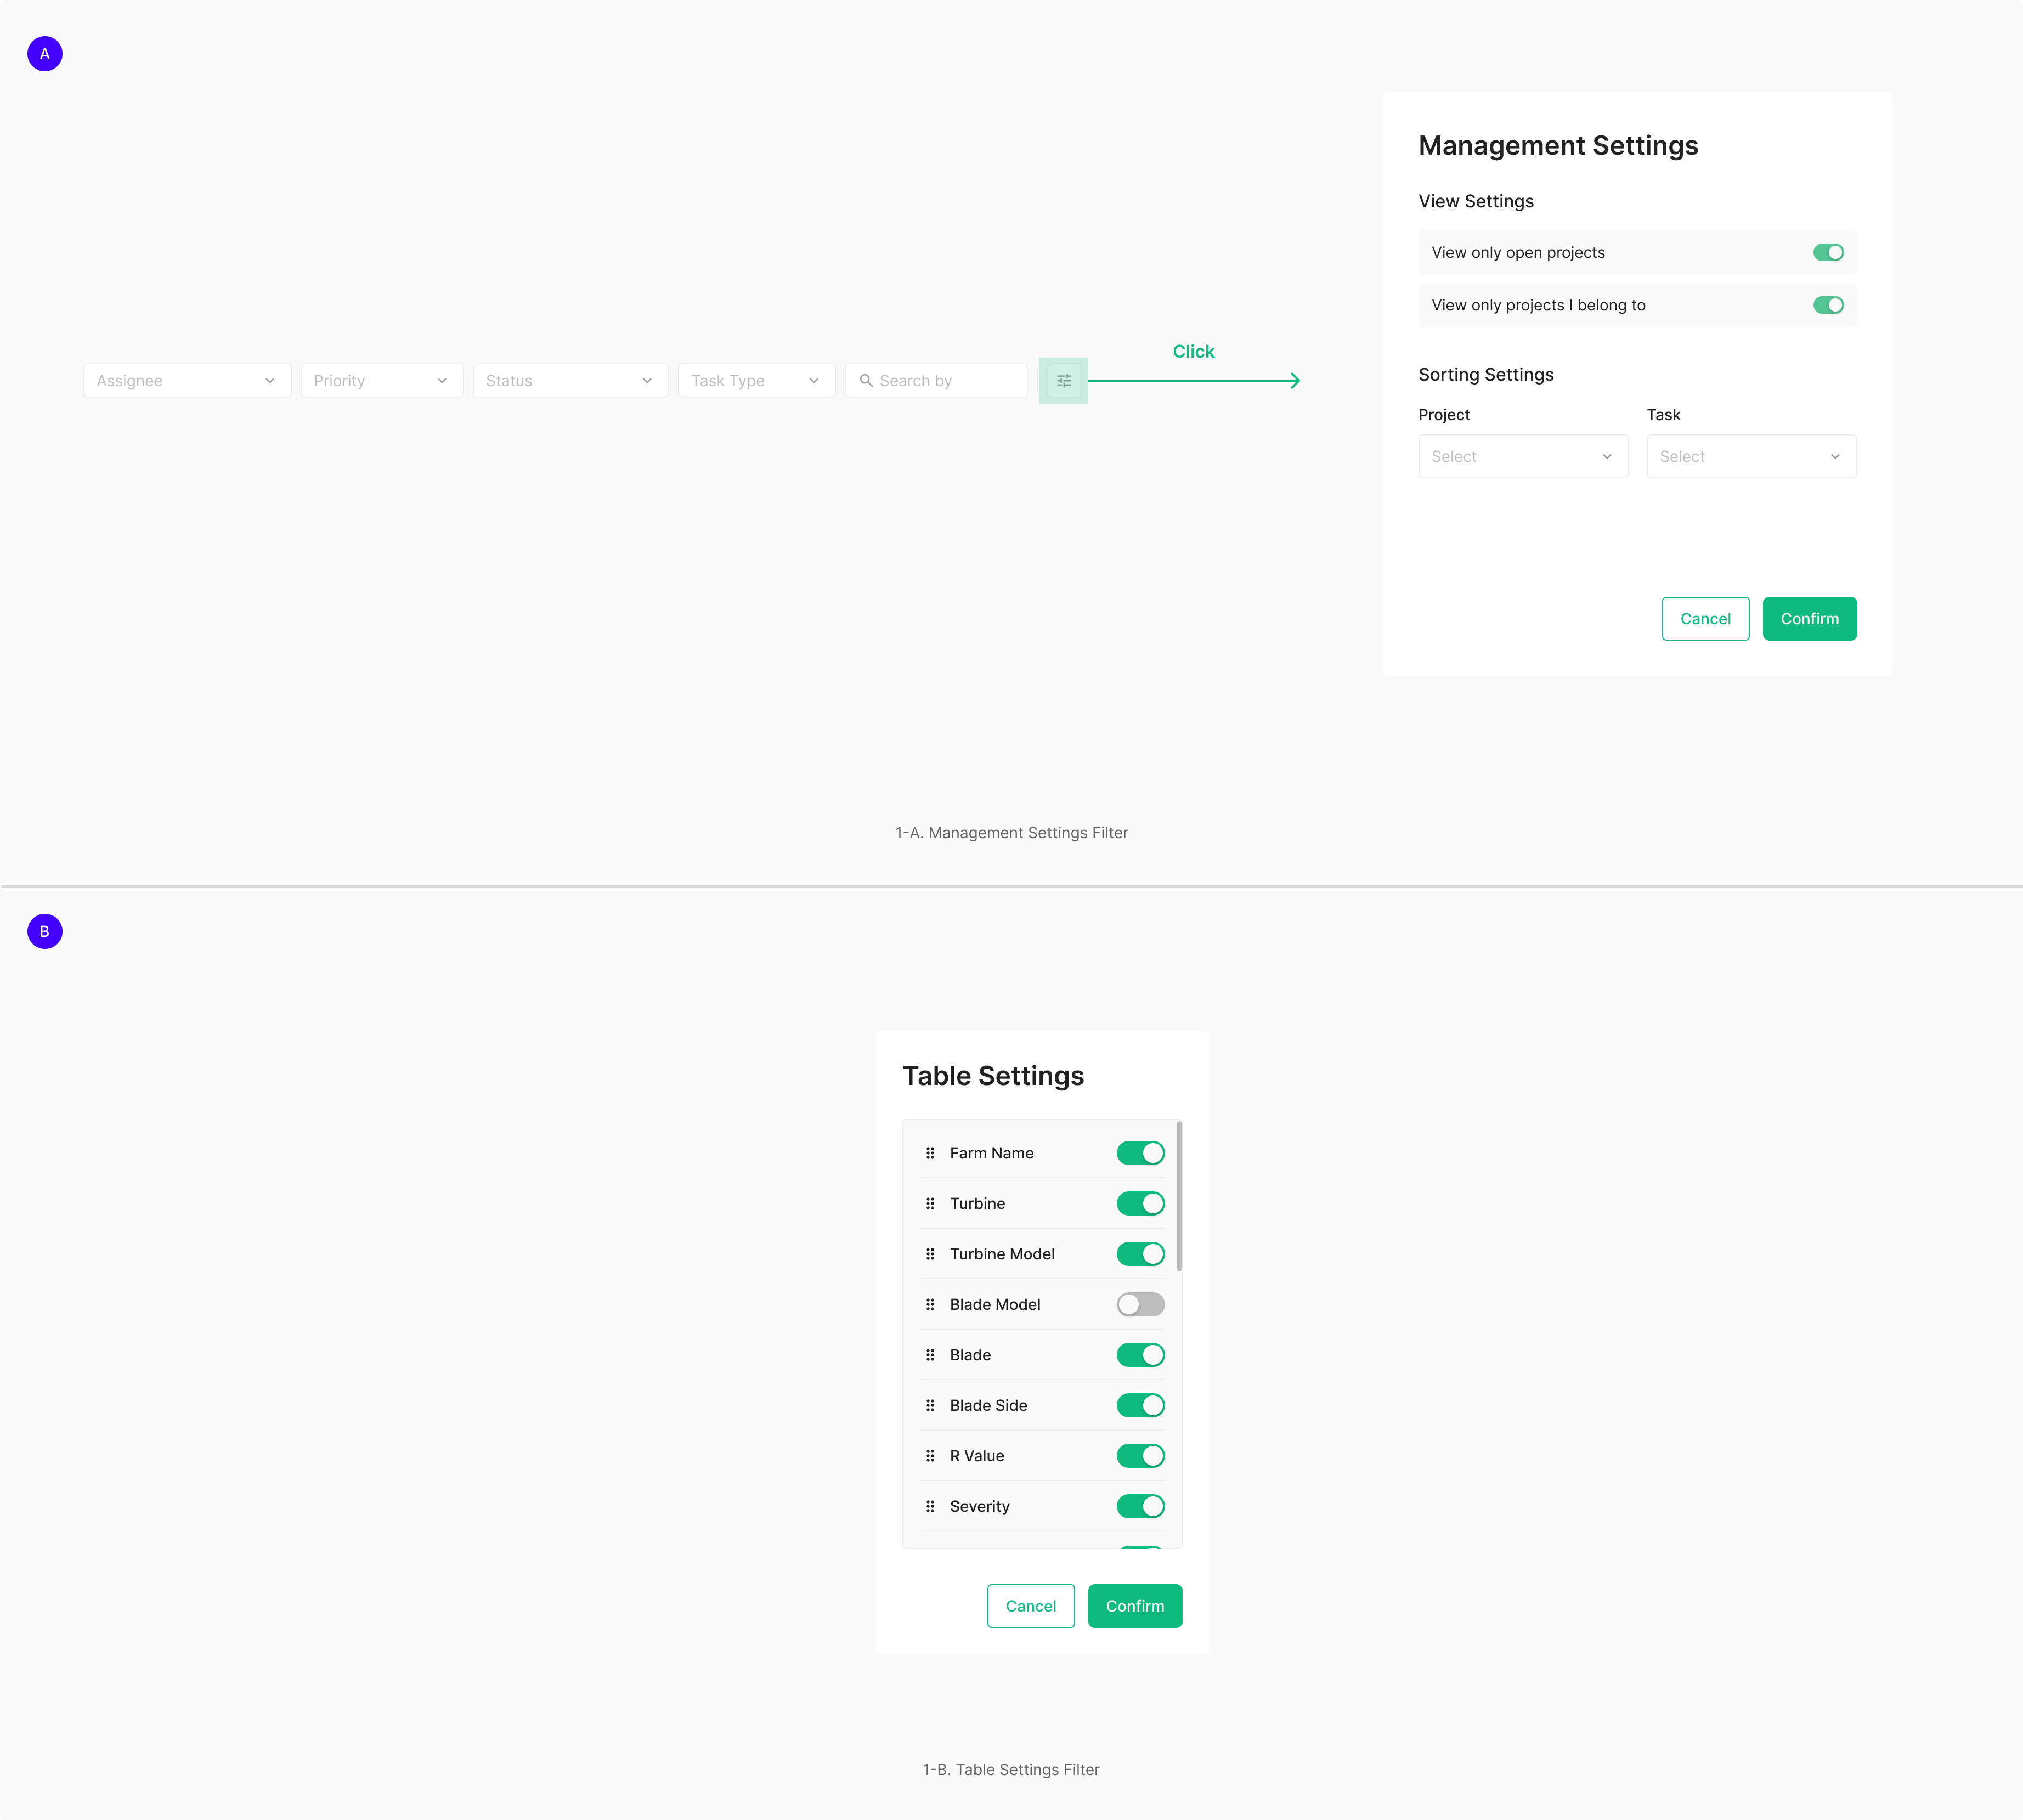The height and width of the screenshot is (1820, 2023).
Task: Click the magnifier icon in Search by field
Action: point(866,381)
